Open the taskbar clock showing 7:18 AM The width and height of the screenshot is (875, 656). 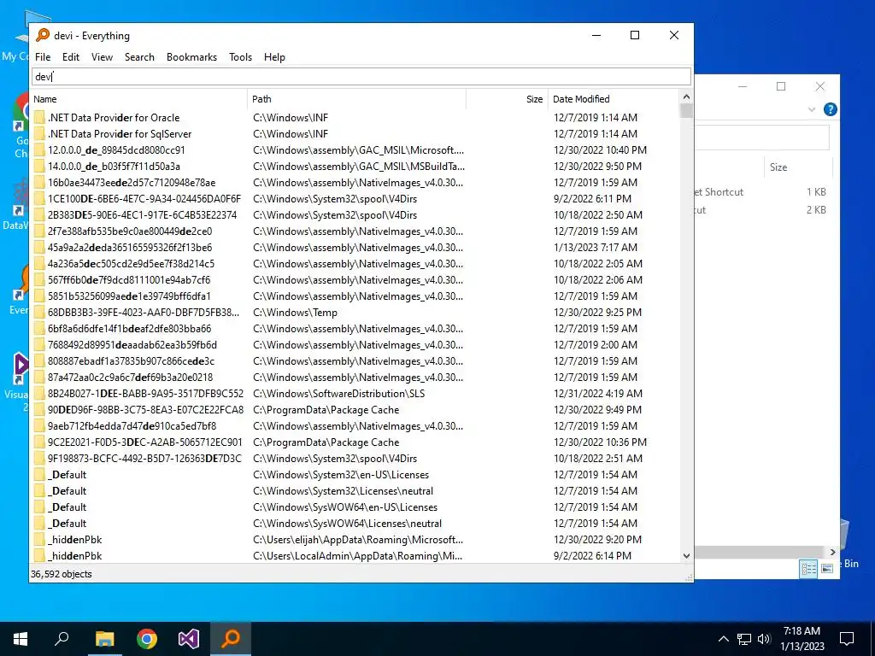tap(802, 639)
